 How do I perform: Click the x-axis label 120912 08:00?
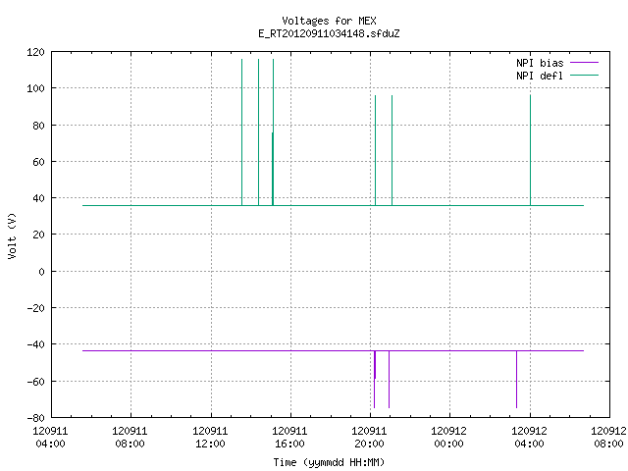(x=608, y=438)
